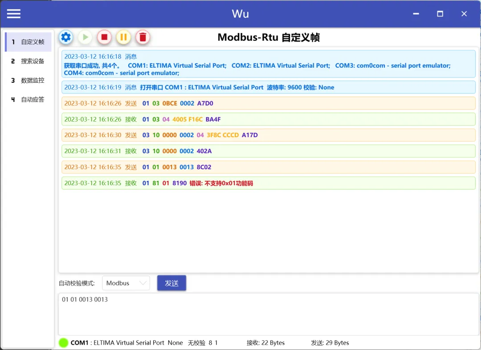Switch to 搜索设备 page

tap(29, 61)
